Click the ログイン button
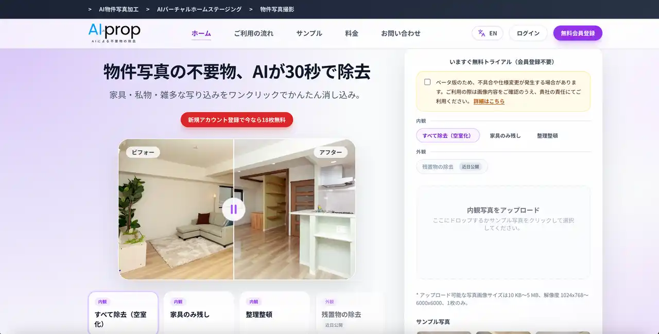Image resolution: width=659 pixels, height=334 pixels. tap(528, 33)
